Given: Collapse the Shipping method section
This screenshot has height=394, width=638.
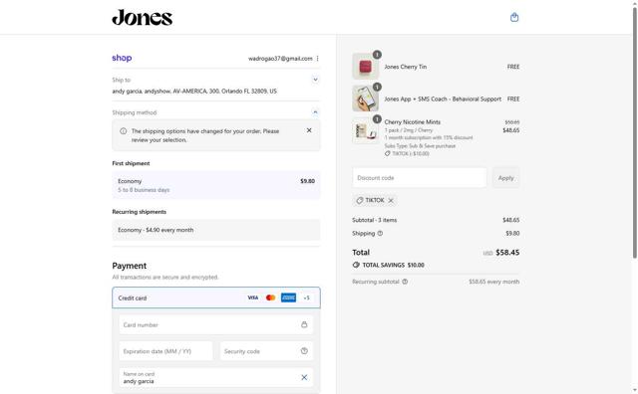Looking at the screenshot, I should [x=315, y=112].
